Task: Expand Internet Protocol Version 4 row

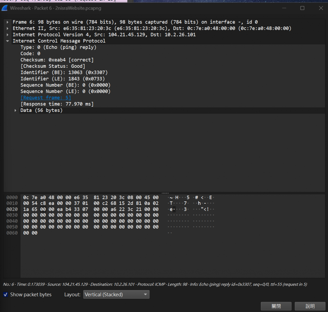Action: click(8, 35)
